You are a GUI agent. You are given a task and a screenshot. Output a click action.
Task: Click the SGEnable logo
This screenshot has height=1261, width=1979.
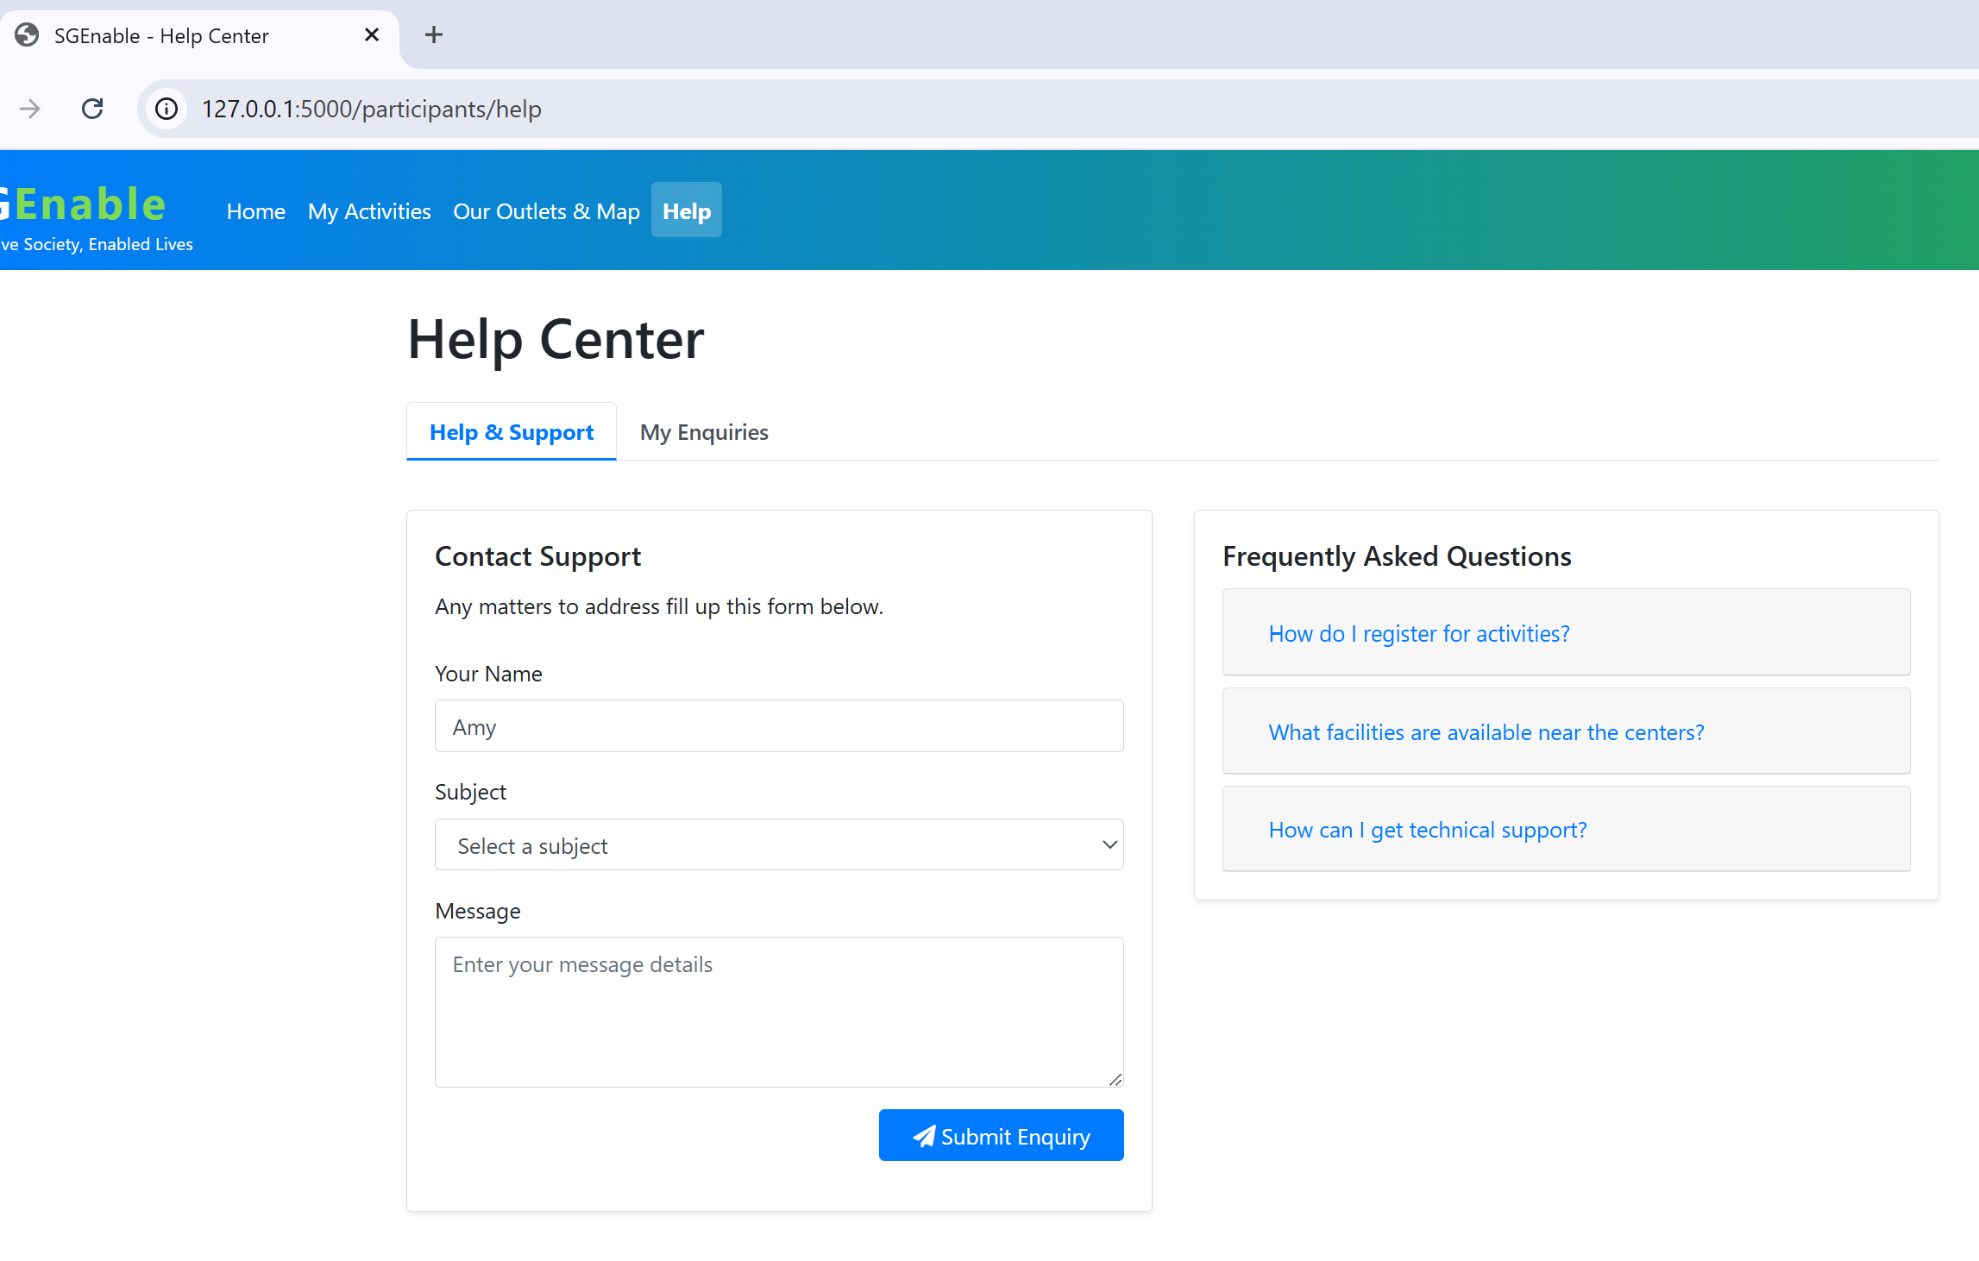tap(86, 205)
